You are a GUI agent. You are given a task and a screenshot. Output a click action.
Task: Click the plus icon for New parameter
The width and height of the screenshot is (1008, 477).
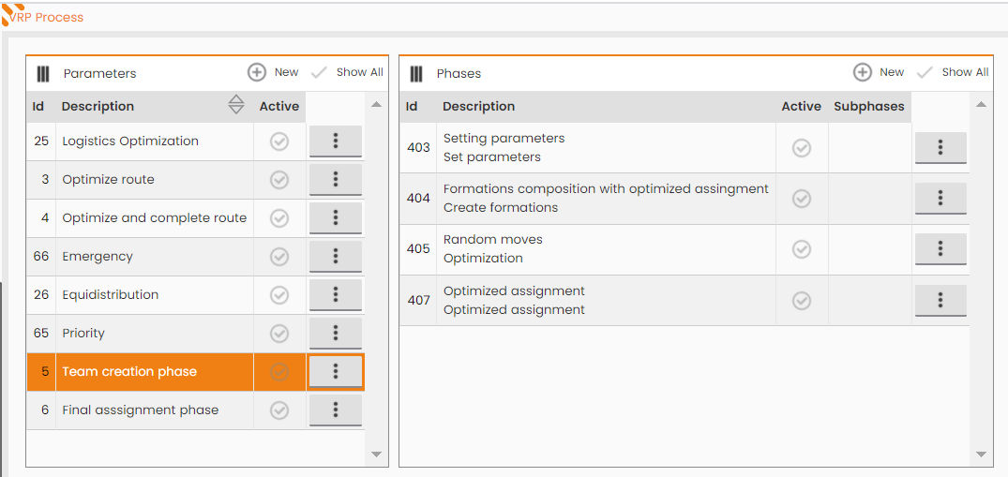click(257, 73)
